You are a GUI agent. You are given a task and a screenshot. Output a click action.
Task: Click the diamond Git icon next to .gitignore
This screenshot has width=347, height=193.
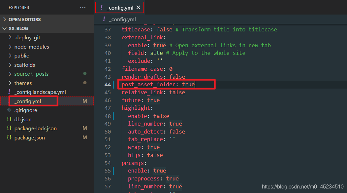[9, 110]
